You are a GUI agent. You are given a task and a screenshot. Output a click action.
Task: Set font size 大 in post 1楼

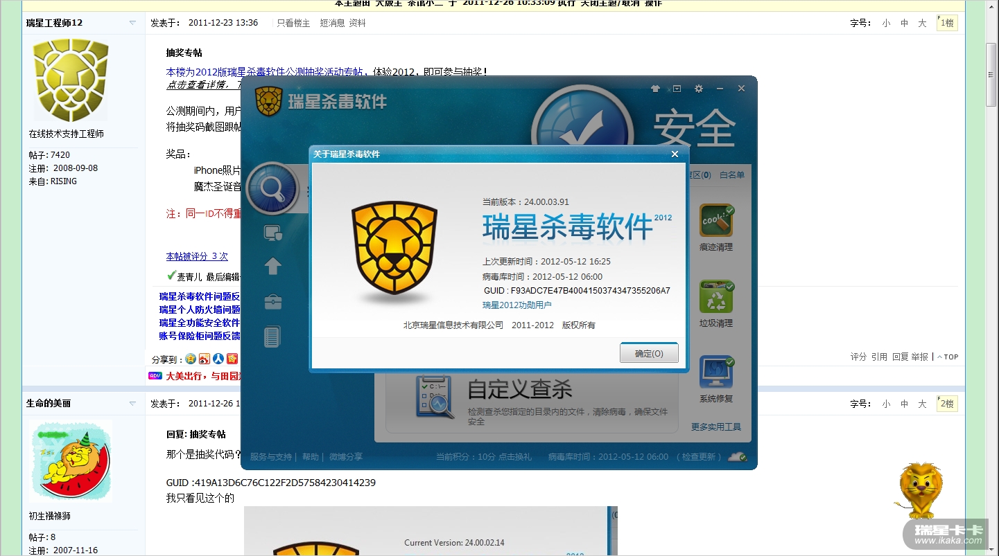click(922, 23)
